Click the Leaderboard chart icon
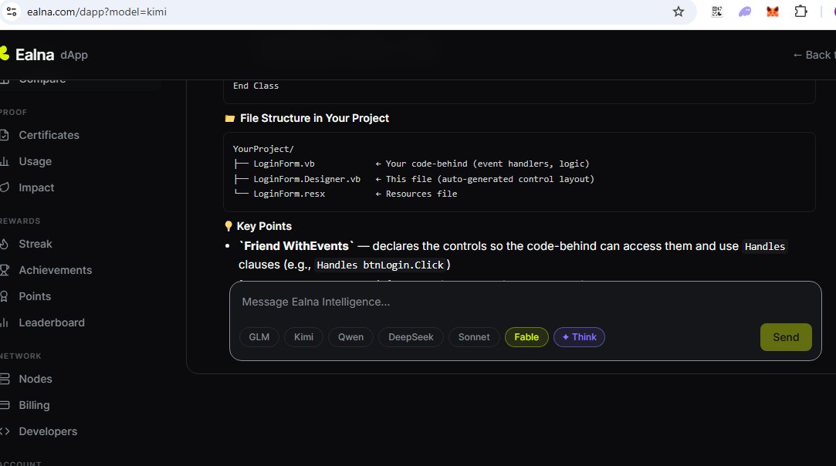The width and height of the screenshot is (836, 466). tap(5, 322)
